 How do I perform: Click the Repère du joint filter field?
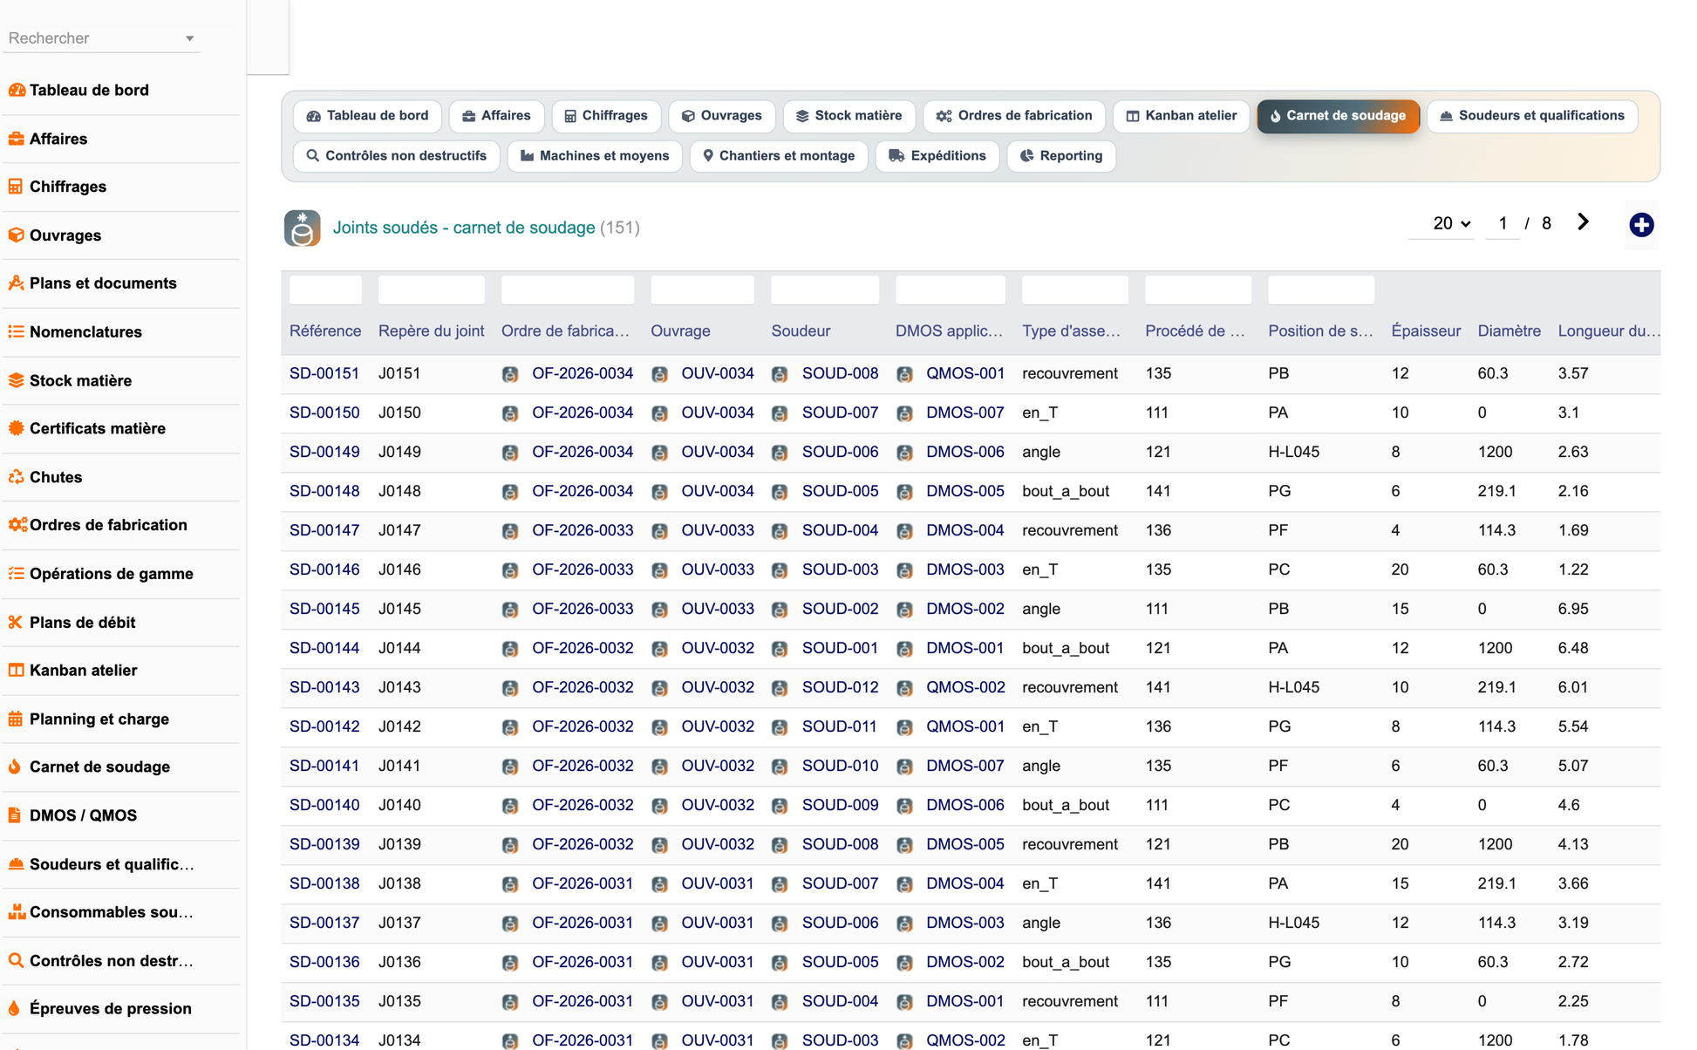(432, 290)
